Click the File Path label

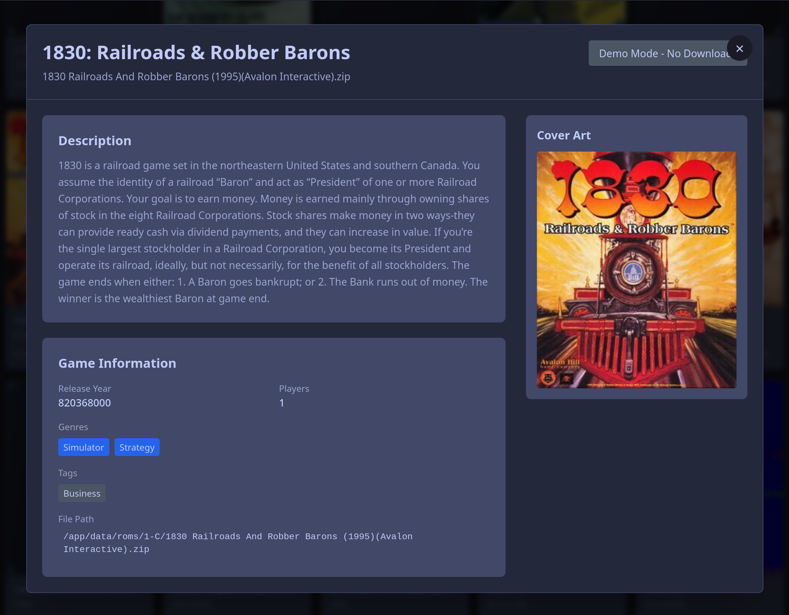coord(76,519)
